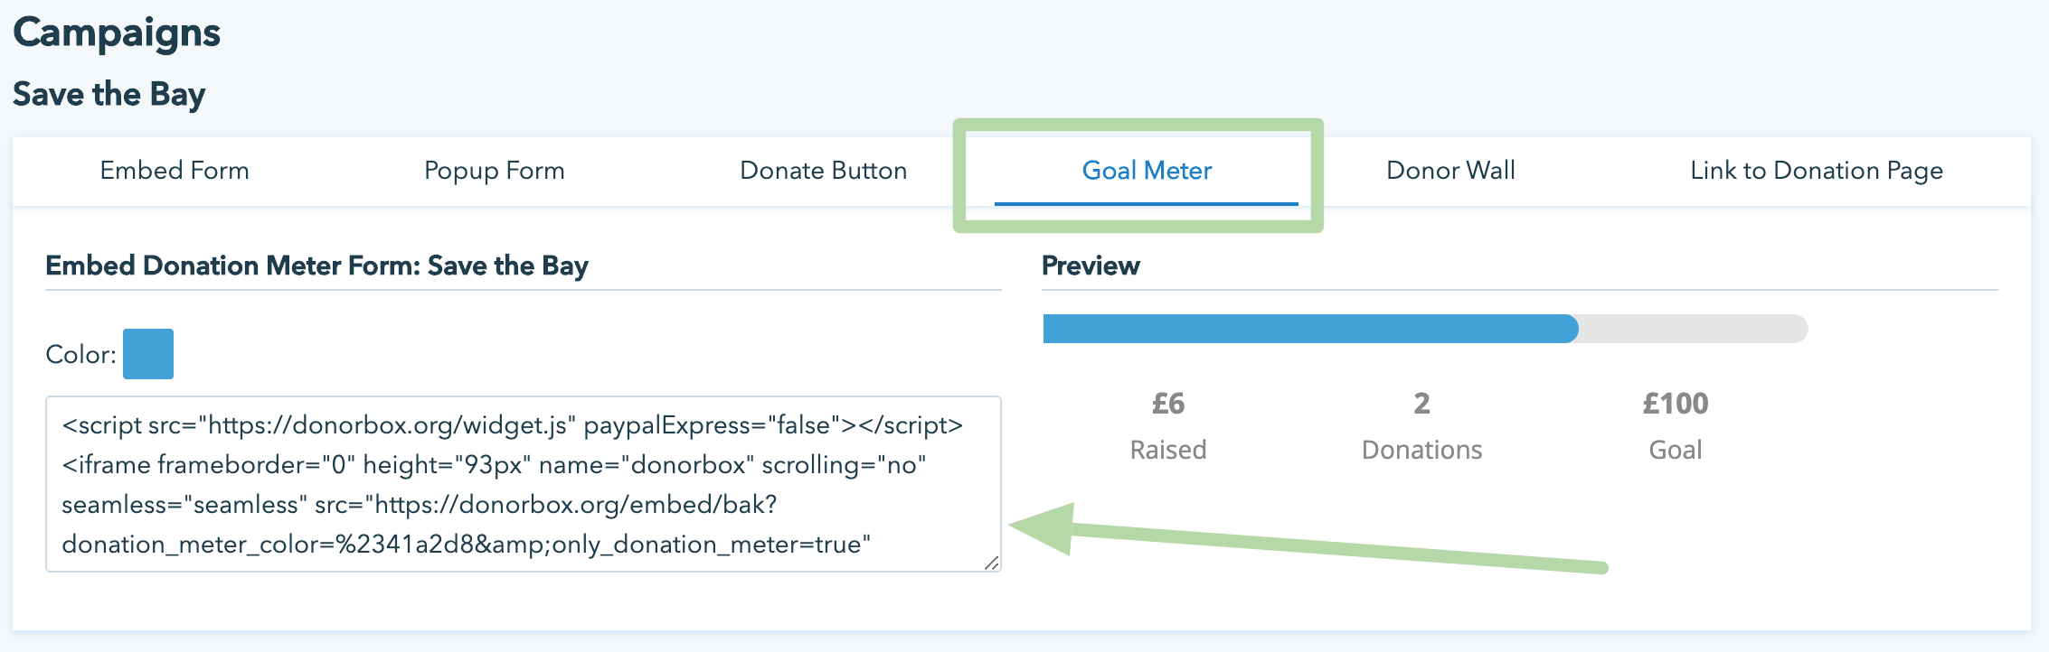Click the widget.js script line in the code
2049x652 pixels.
pos(512,425)
